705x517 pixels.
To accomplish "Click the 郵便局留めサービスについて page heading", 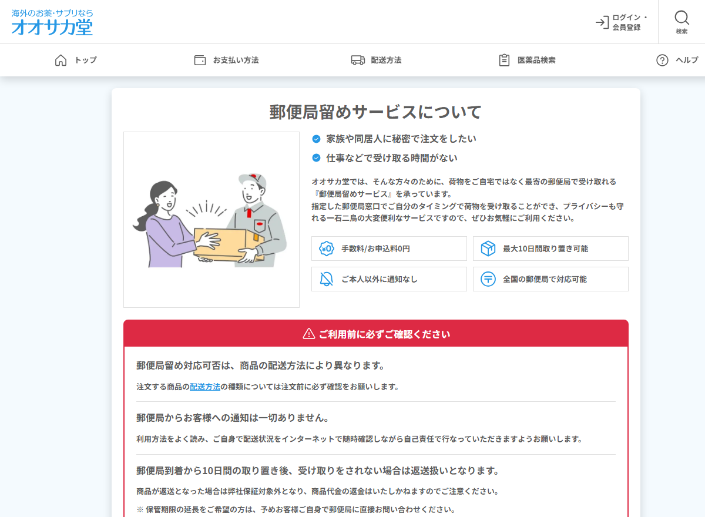I will 375,112.
